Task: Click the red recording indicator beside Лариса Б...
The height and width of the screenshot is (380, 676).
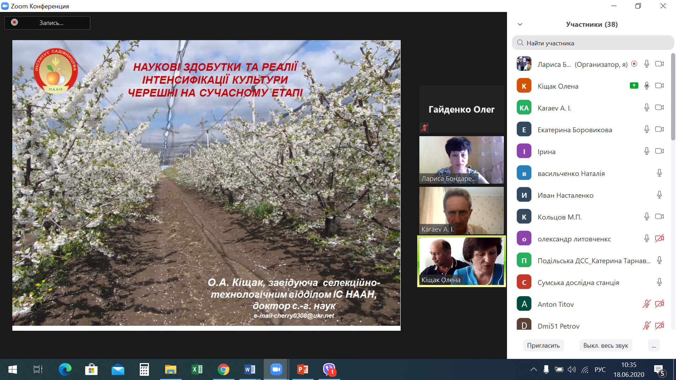Action: pyautogui.click(x=634, y=64)
